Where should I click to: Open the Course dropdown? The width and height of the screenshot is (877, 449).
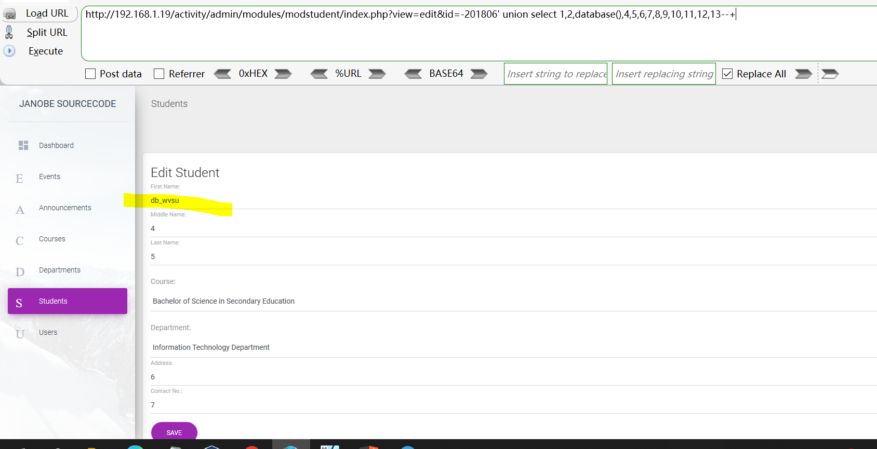(514, 301)
